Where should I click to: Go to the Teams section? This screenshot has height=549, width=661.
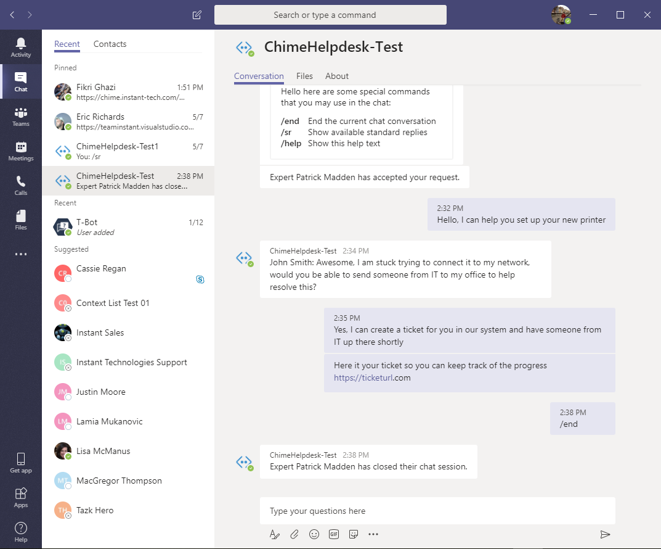21,117
